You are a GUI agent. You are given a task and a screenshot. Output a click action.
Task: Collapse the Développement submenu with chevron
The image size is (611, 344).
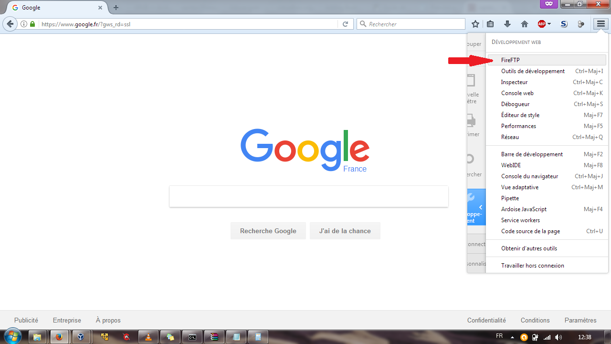pyautogui.click(x=480, y=207)
